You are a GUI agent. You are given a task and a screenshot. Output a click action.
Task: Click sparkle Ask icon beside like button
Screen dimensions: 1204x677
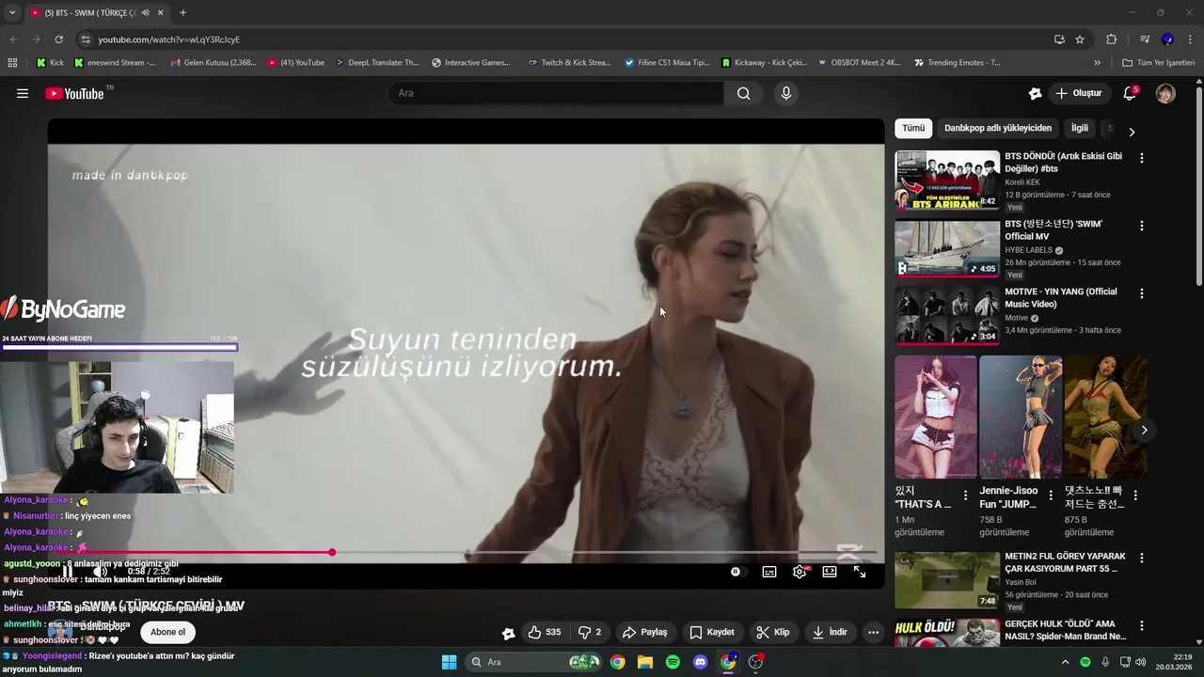point(508,633)
